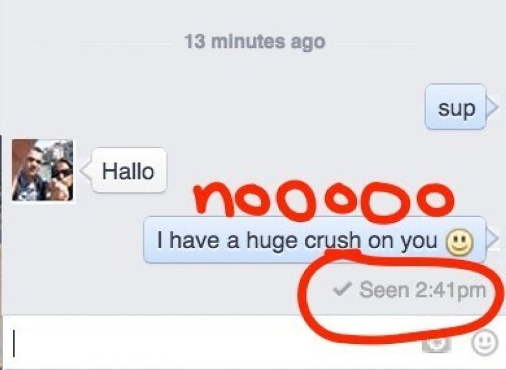Select the 'sup' message bubble

click(x=455, y=107)
